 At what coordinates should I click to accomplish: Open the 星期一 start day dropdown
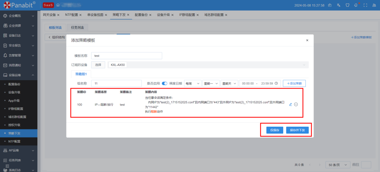[x=211, y=83]
